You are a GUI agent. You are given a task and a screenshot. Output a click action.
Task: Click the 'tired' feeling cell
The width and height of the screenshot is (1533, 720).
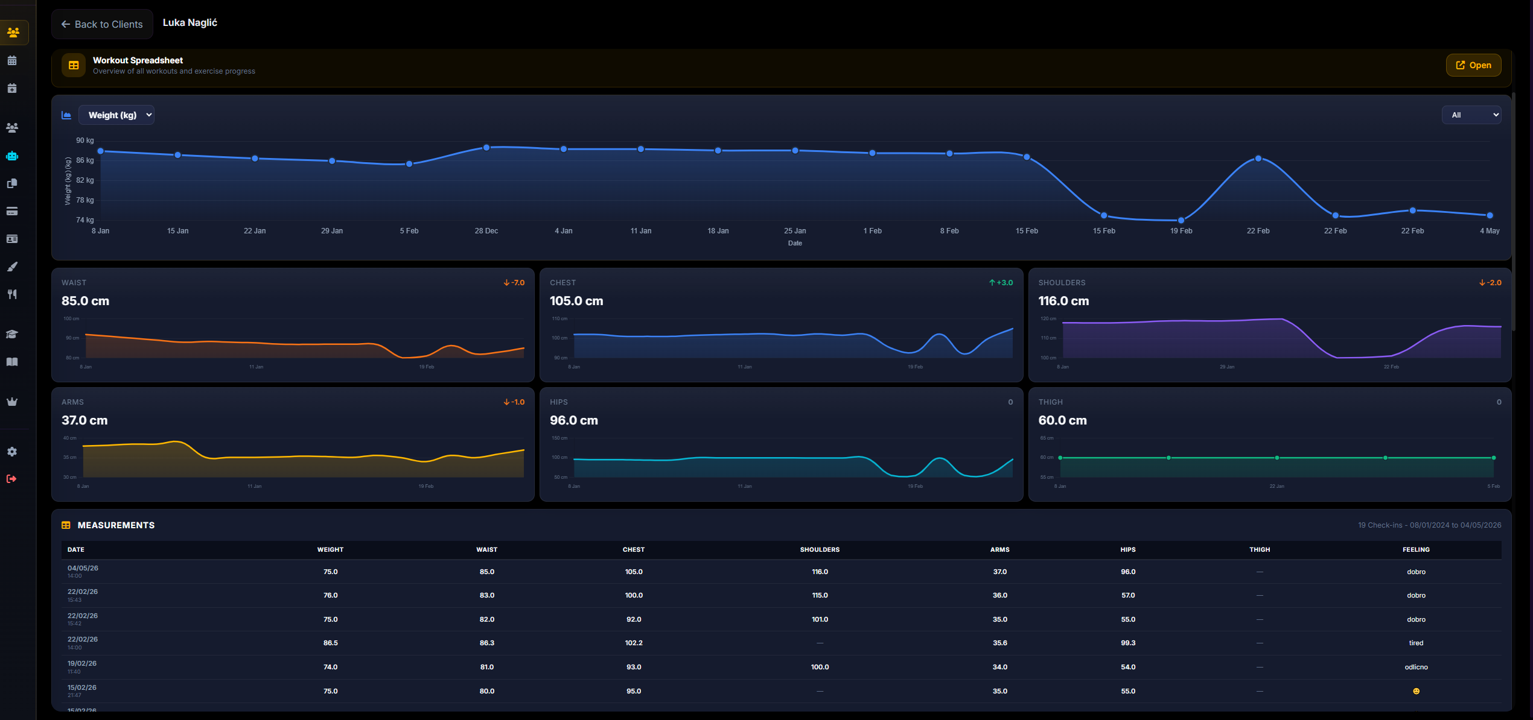click(1416, 643)
